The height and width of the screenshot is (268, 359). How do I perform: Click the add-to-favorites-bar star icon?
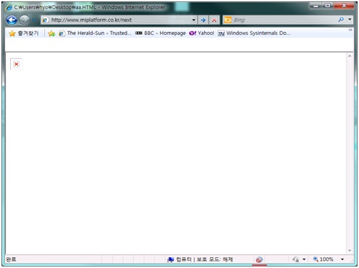click(52, 33)
